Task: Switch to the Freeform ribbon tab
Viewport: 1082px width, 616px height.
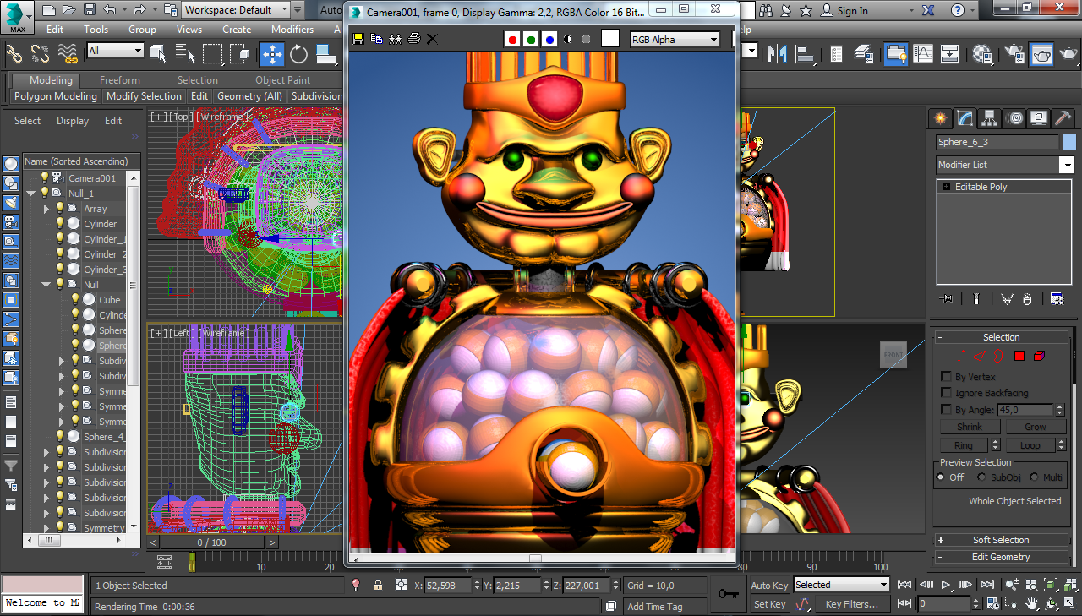Action: click(120, 80)
